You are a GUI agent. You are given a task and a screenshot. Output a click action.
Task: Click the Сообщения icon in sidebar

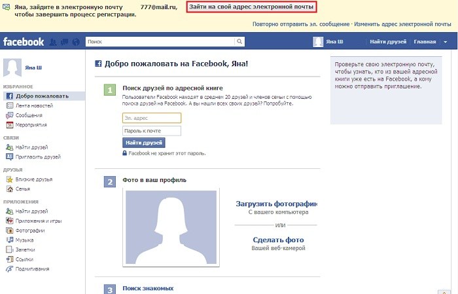click(x=10, y=115)
